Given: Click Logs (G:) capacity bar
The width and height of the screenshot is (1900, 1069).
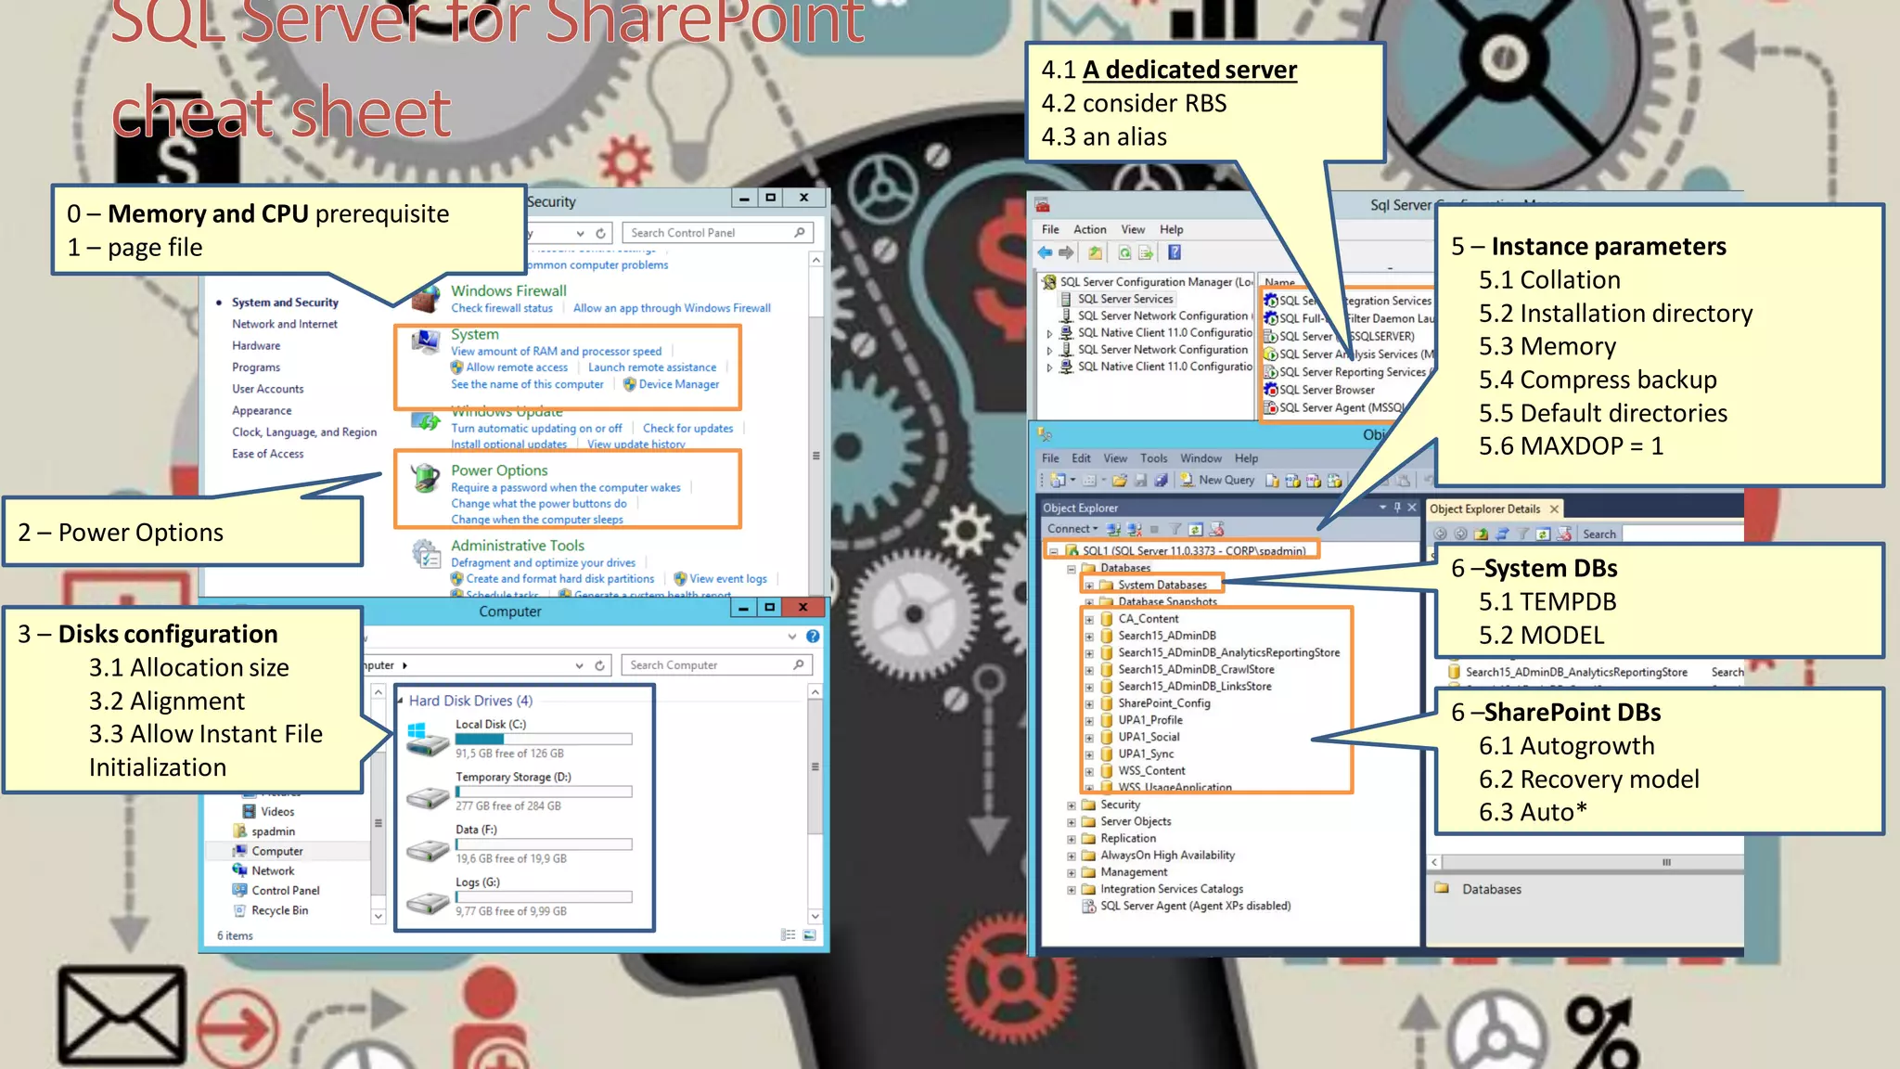Looking at the screenshot, I should (x=544, y=897).
